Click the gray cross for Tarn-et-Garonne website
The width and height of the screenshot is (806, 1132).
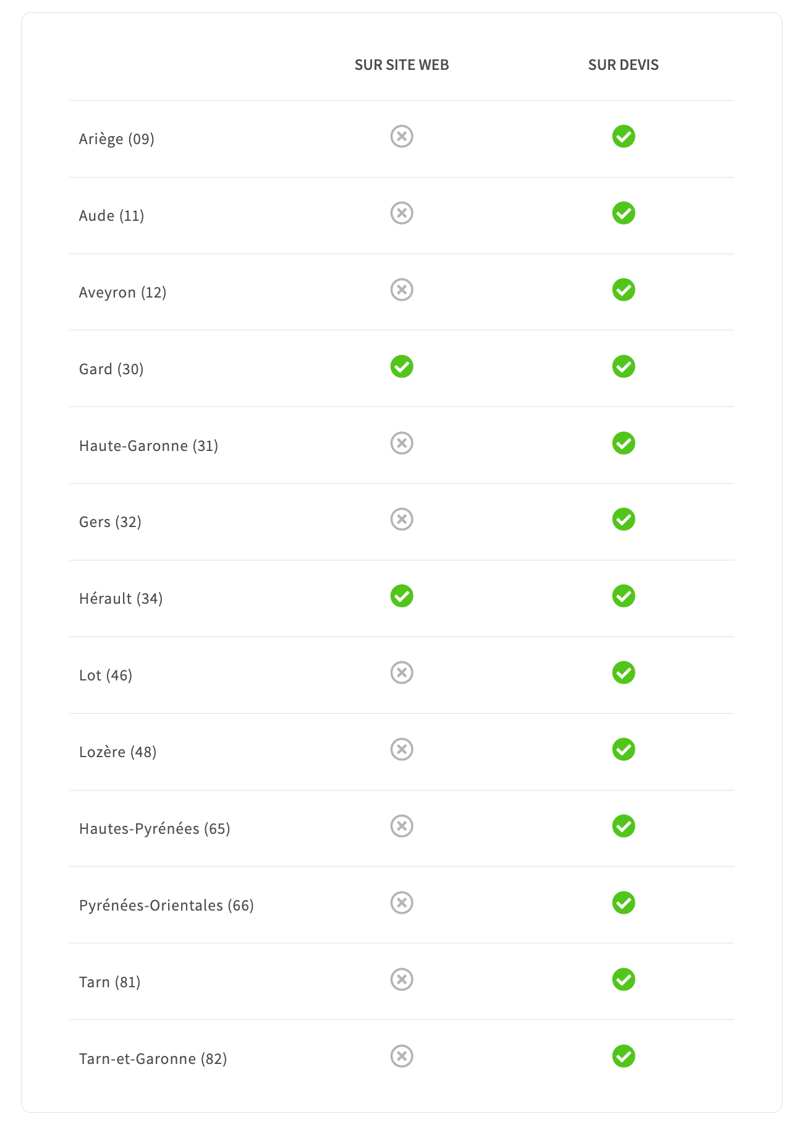(402, 1056)
